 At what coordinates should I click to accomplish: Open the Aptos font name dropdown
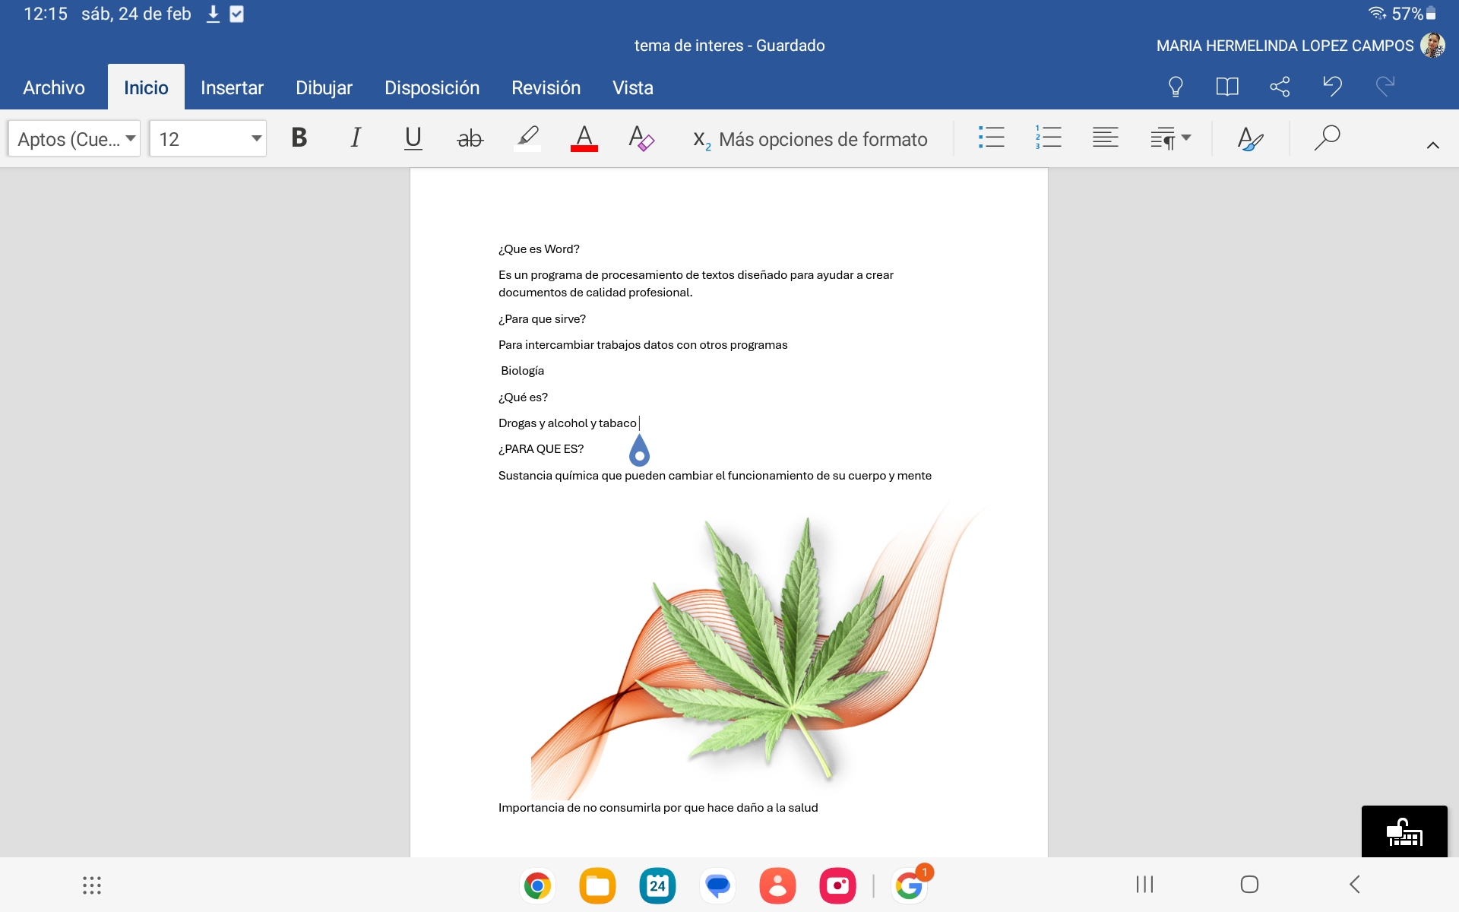pyautogui.click(x=74, y=138)
